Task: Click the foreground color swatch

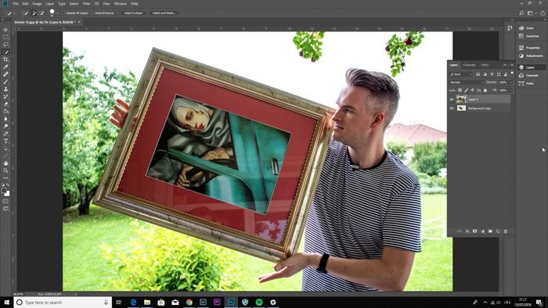Action: tap(4, 191)
